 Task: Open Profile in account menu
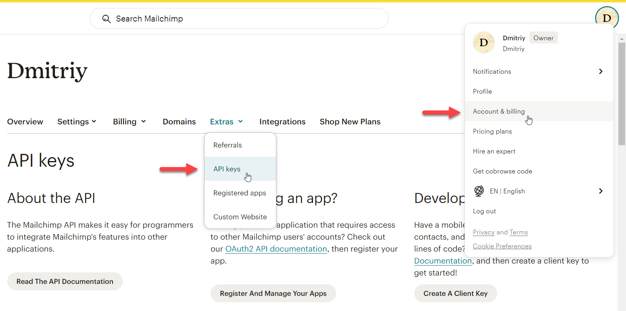coord(539,91)
